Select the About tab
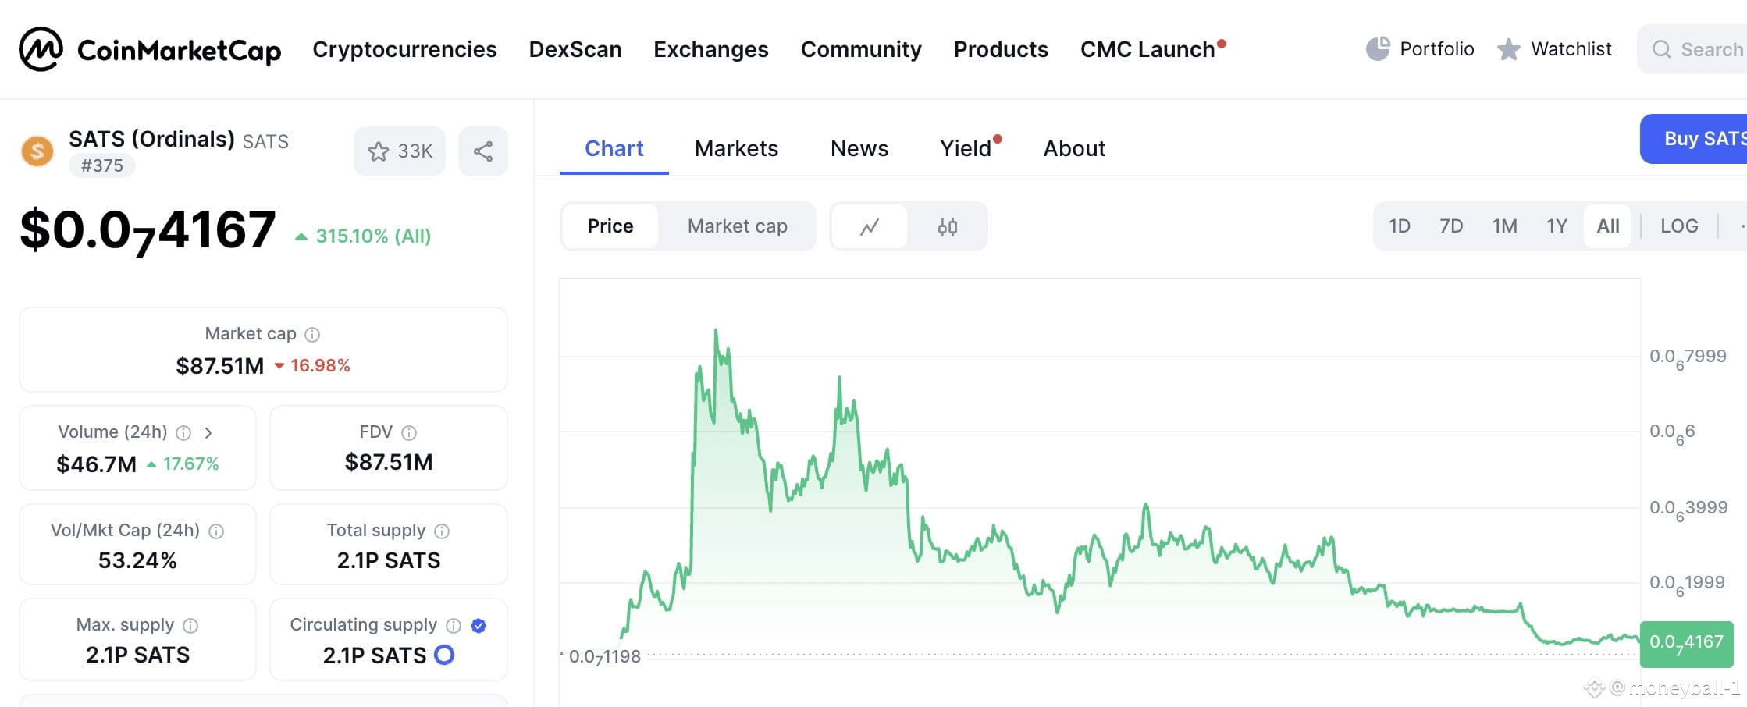Image resolution: width=1747 pixels, height=707 pixels. tap(1074, 148)
